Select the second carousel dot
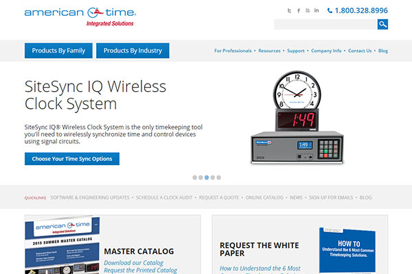This screenshot has width=412, height=274. [x=201, y=177]
